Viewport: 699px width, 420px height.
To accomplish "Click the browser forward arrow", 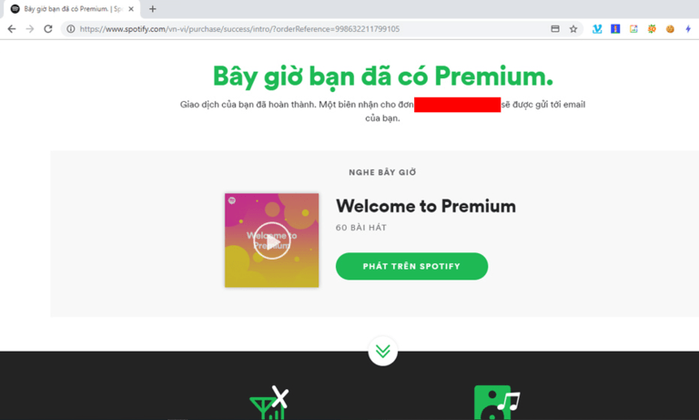I will tap(30, 29).
